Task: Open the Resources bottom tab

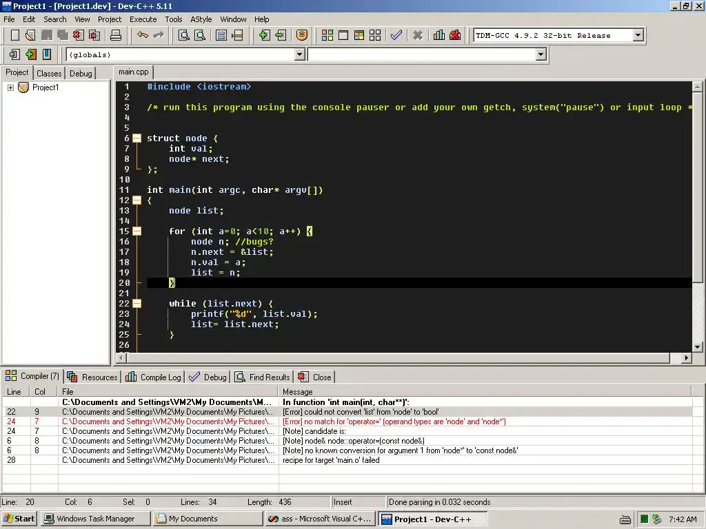Action: click(92, 377)
